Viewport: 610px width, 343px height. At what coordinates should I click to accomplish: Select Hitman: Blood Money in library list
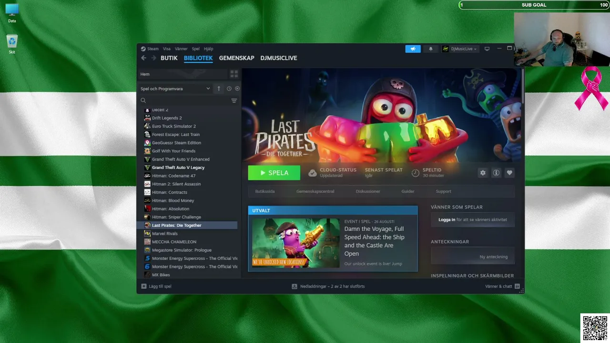(173, 201)
